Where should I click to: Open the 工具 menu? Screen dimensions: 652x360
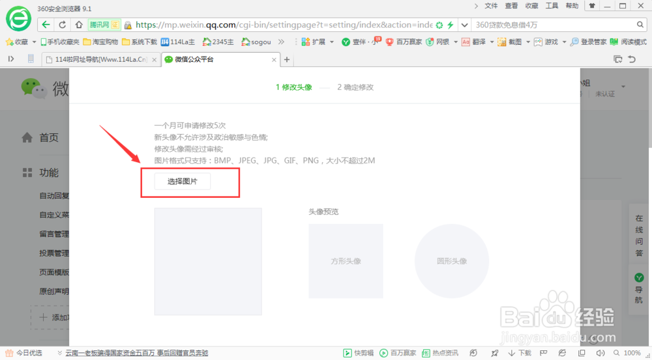(x=552, y=6)
